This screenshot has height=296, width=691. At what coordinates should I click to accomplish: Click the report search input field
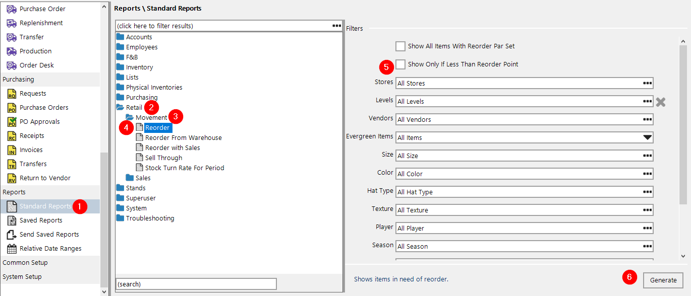click(x=196, y=284)
